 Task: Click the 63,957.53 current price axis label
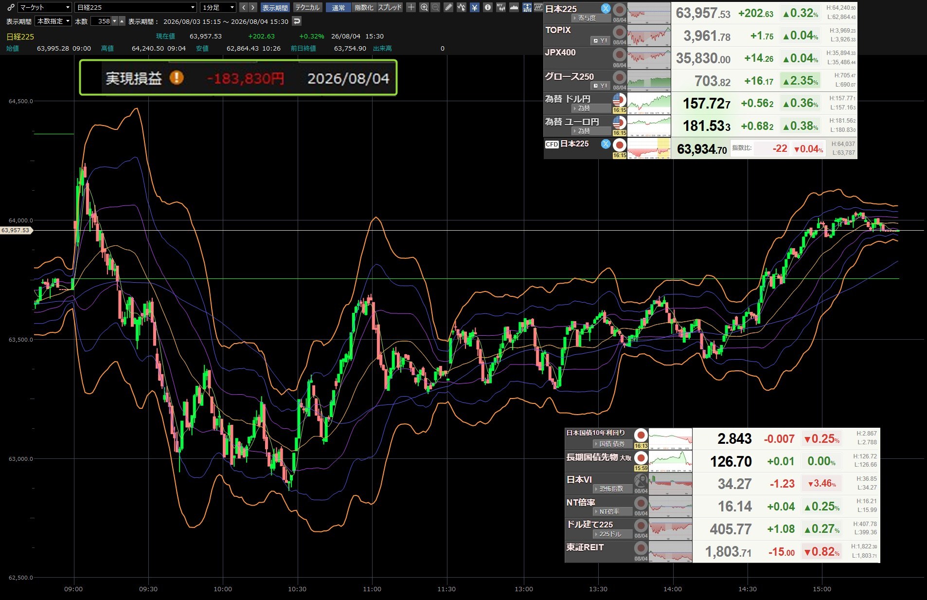(x=16, y=230)
